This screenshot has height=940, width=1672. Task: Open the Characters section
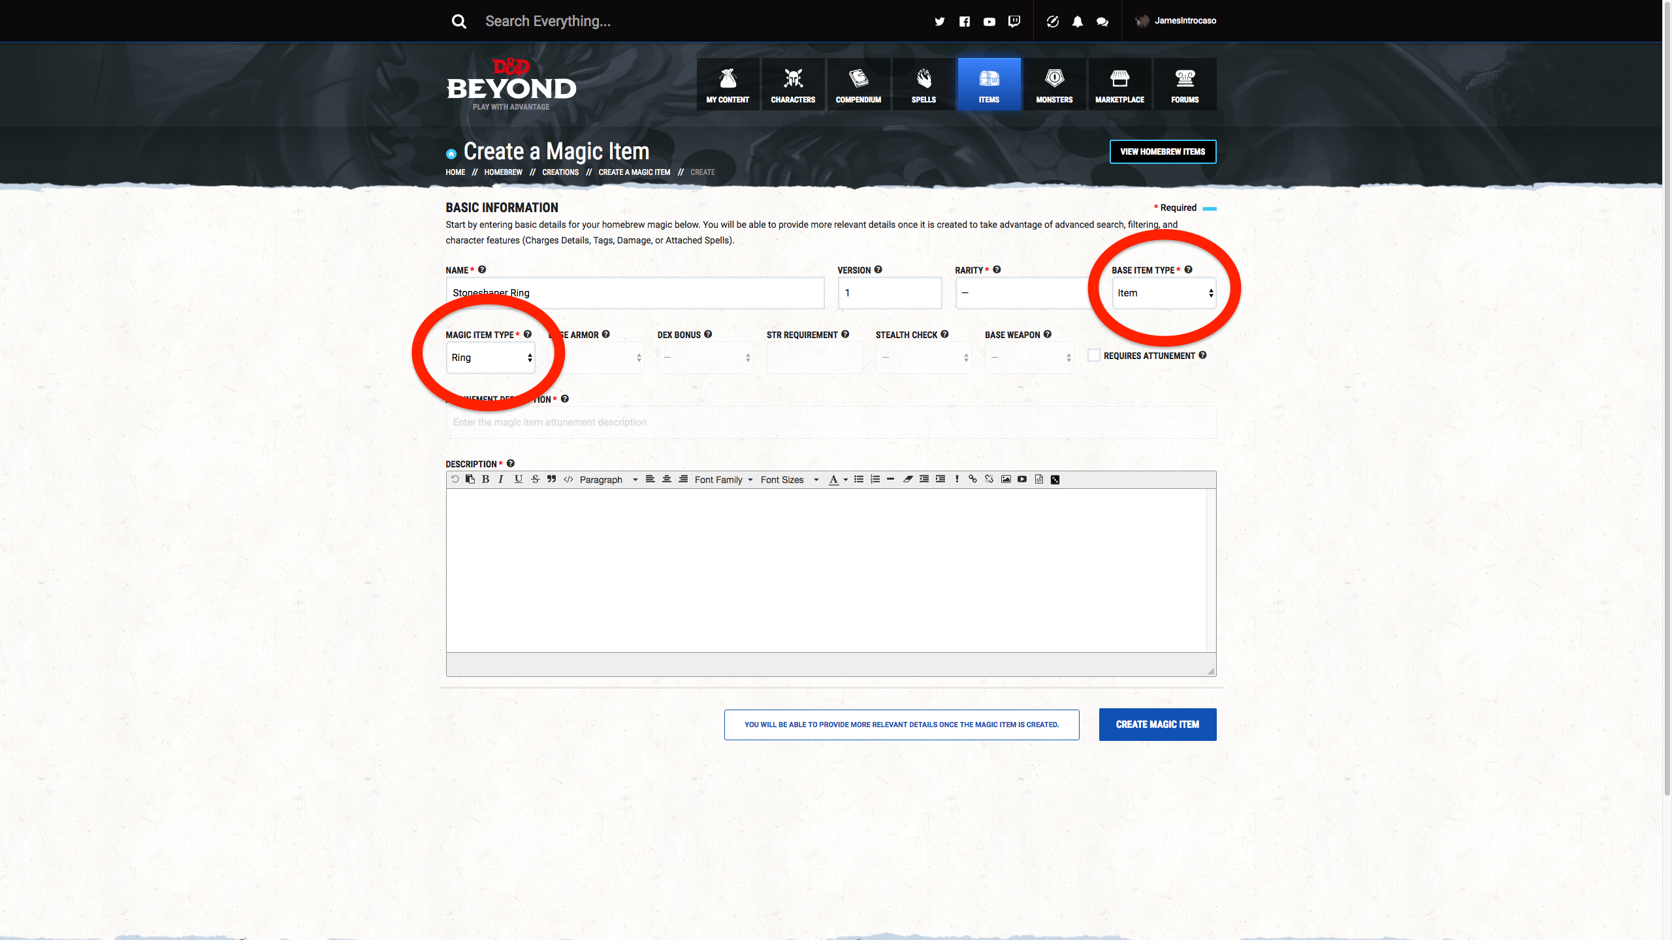[x=793, y=84]
